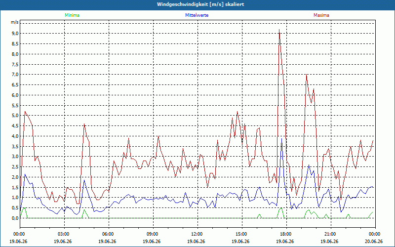Click the '7,0' y-axis value
395x247 pixels.
click(15, 75)
